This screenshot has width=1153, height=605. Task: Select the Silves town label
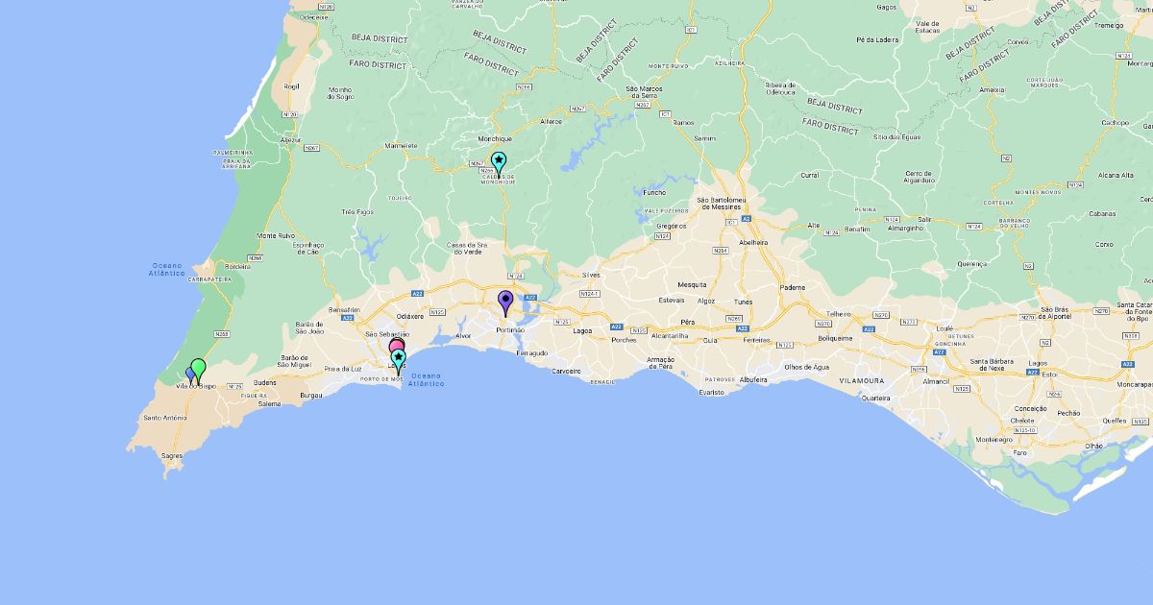[590, 275]
